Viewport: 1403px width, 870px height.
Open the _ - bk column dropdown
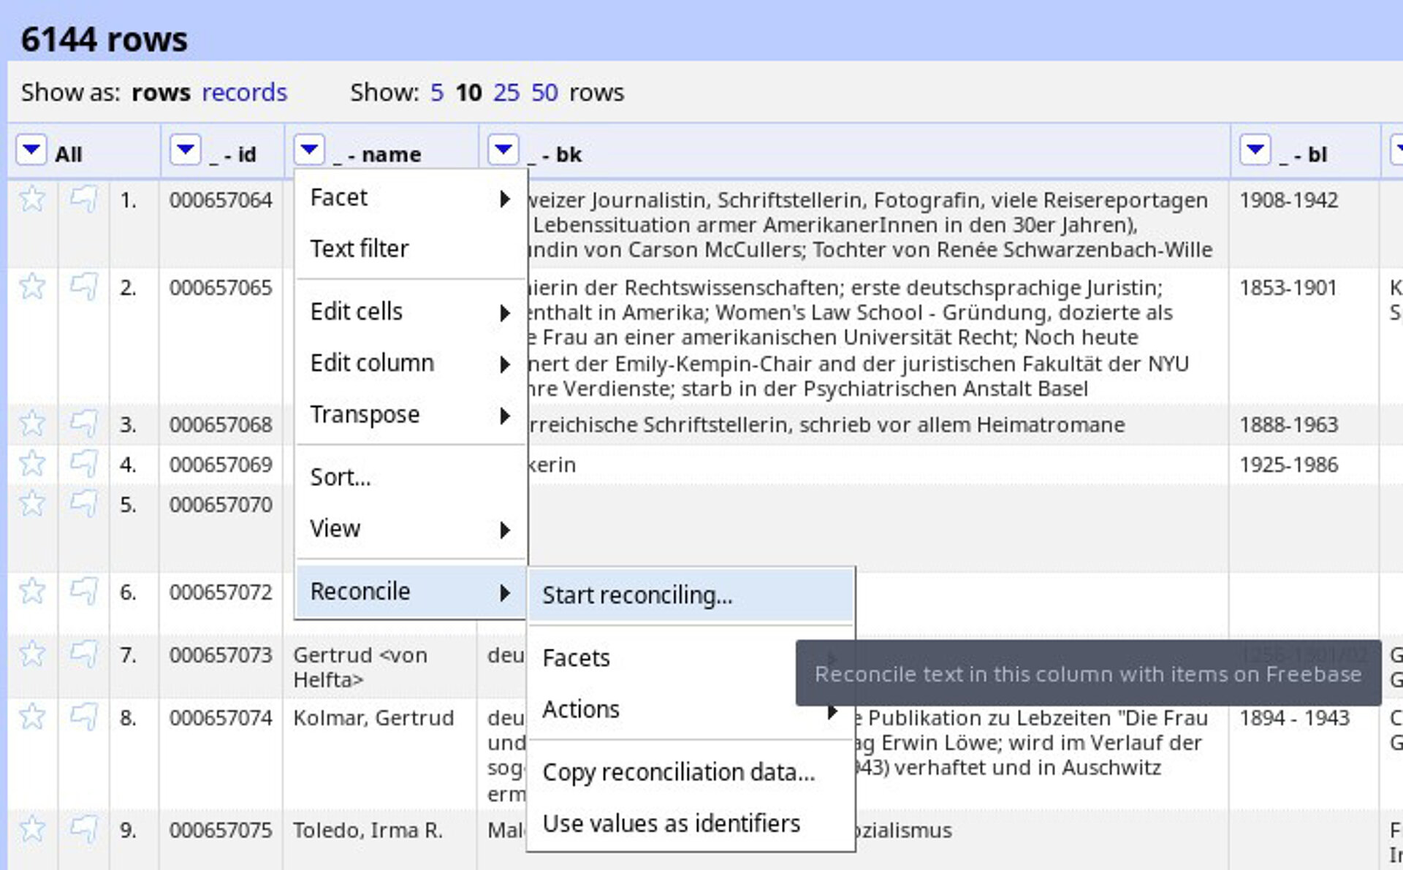click(x=503, y=150)
